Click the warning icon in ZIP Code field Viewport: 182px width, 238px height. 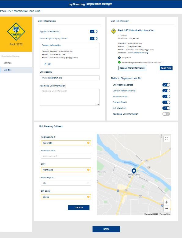click(x=88, y=197)
